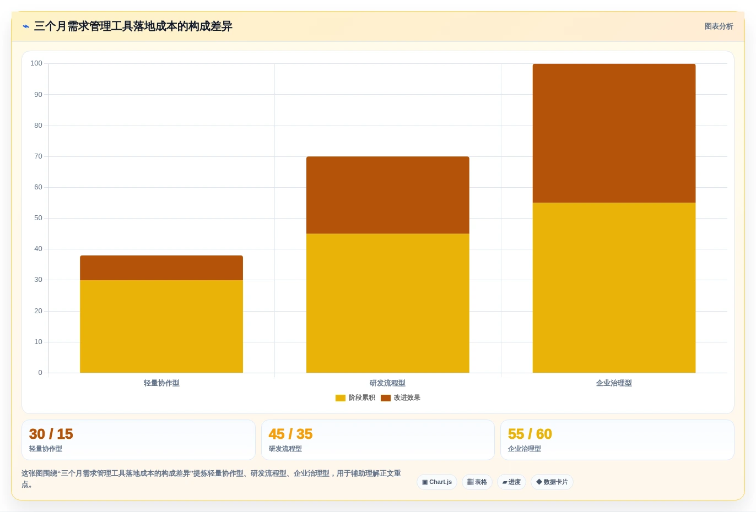Screen dimensions: 756x512
Task: Click the 改进效果 legend text
Action: point(407,398)
